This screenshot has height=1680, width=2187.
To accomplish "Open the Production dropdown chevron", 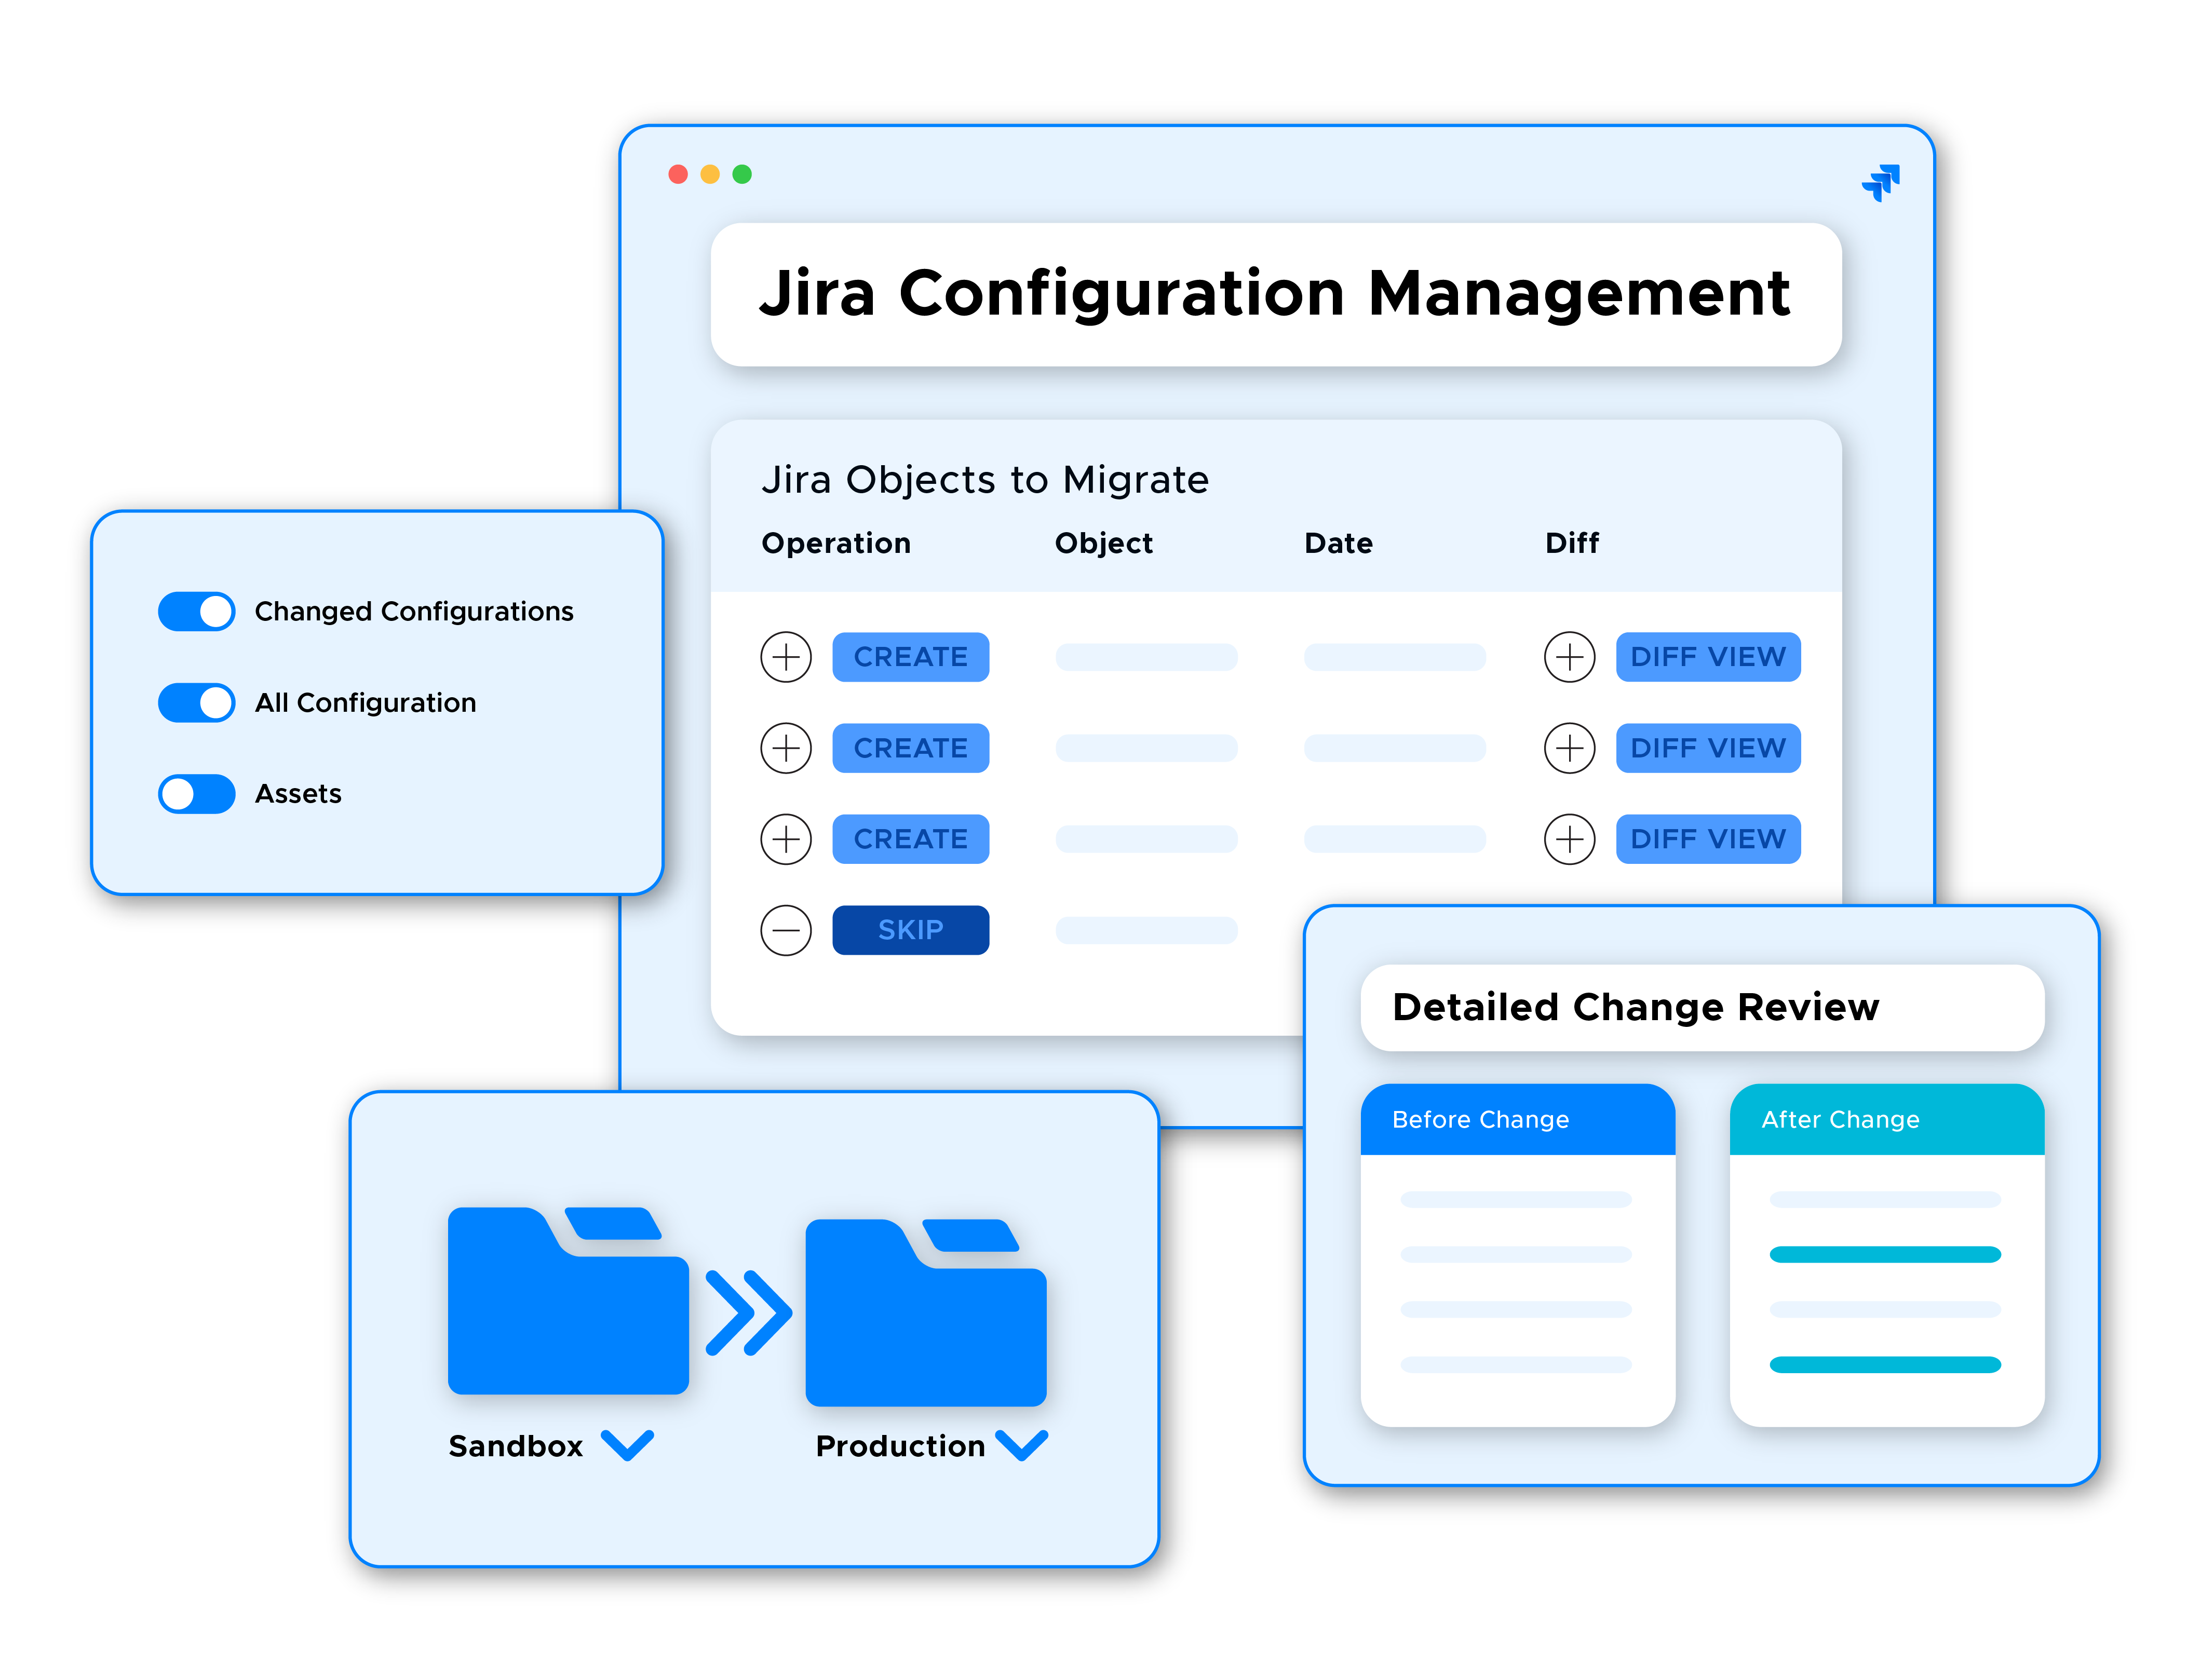I will (1022, 1445).
